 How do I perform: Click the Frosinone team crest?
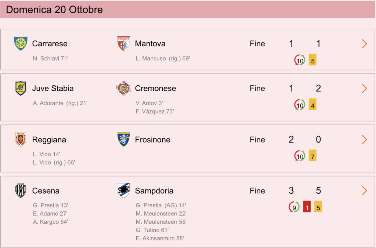tap(123, 139)
